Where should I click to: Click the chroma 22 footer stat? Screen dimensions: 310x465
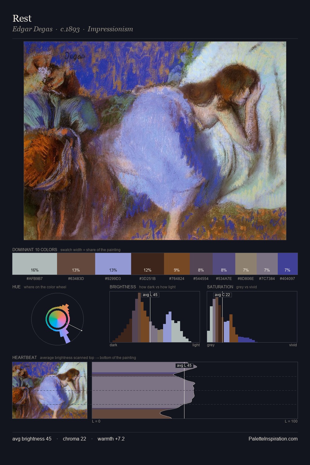[x=74, y=439]
